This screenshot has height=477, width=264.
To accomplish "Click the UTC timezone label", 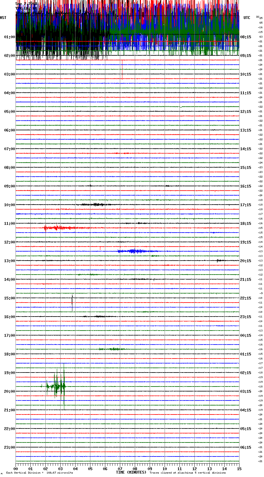I will pyautogui.click(x=247, y=18).
